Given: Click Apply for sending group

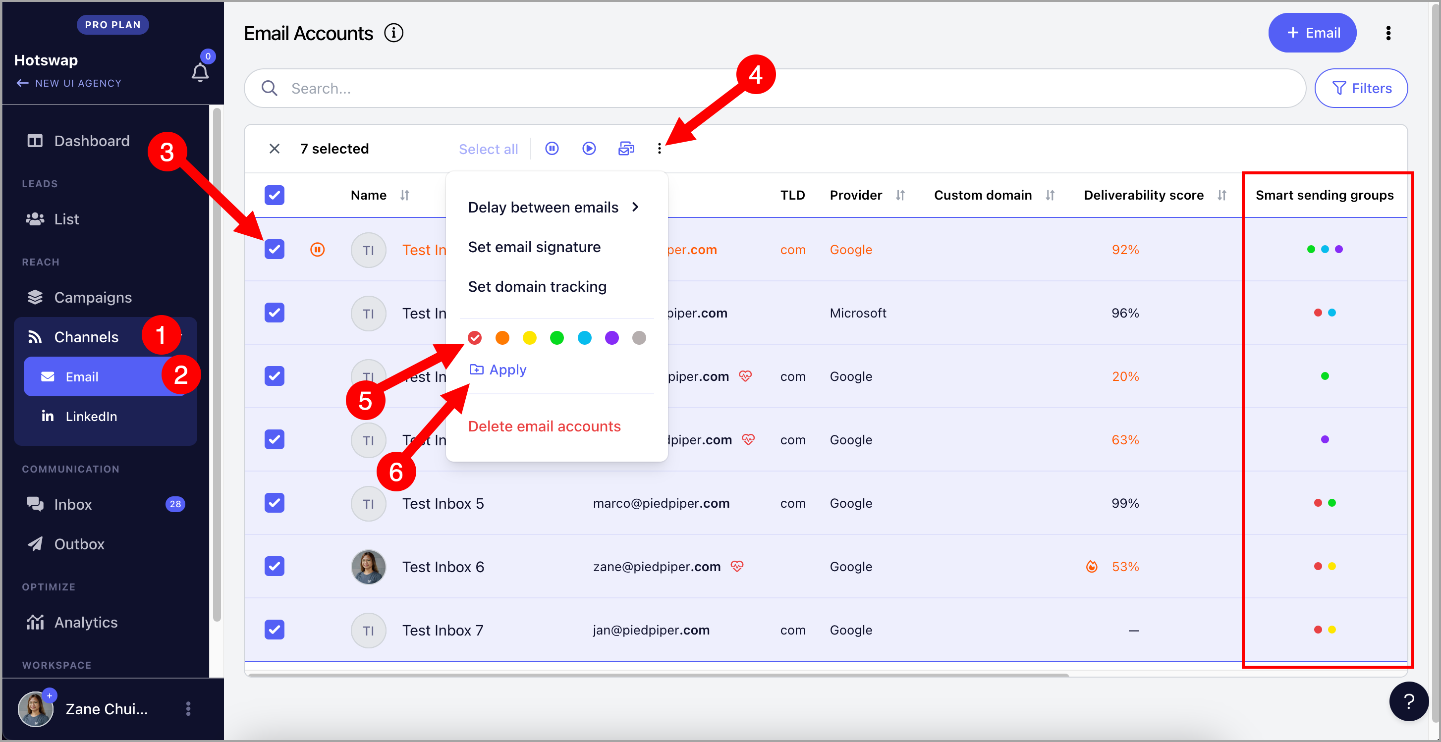Looking at the screenshot, I should click(x=498, y=370).
